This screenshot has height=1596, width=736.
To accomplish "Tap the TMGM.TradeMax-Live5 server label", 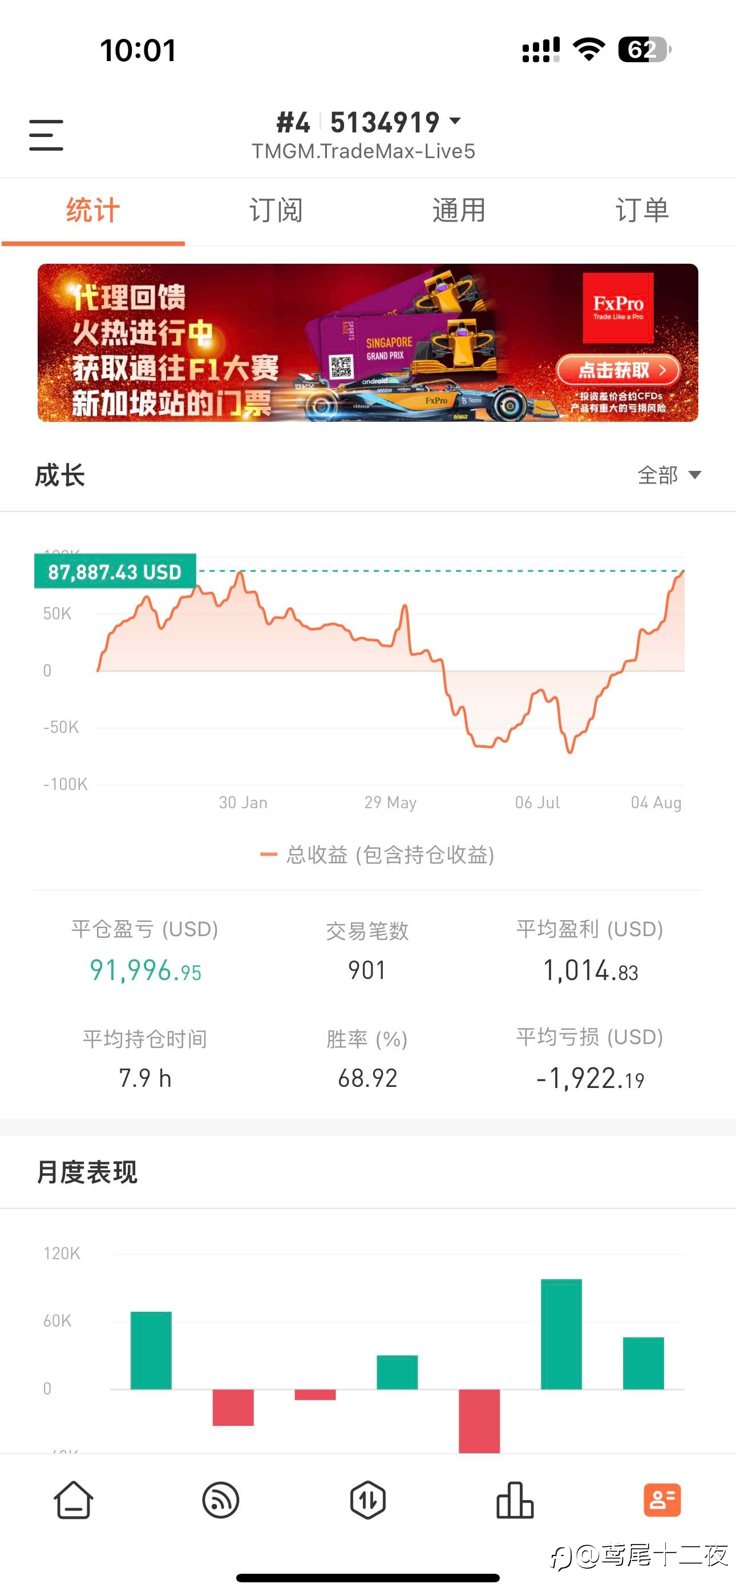I will pos(363,151).
